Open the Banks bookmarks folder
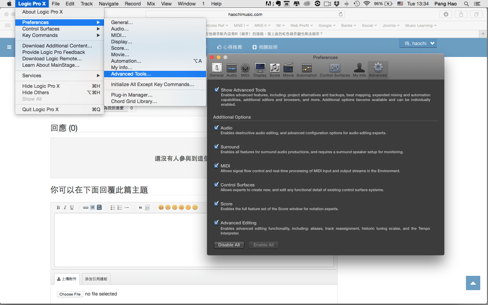Image resolution: width=488 pixels, height=305 pixels. coord(348,25)
